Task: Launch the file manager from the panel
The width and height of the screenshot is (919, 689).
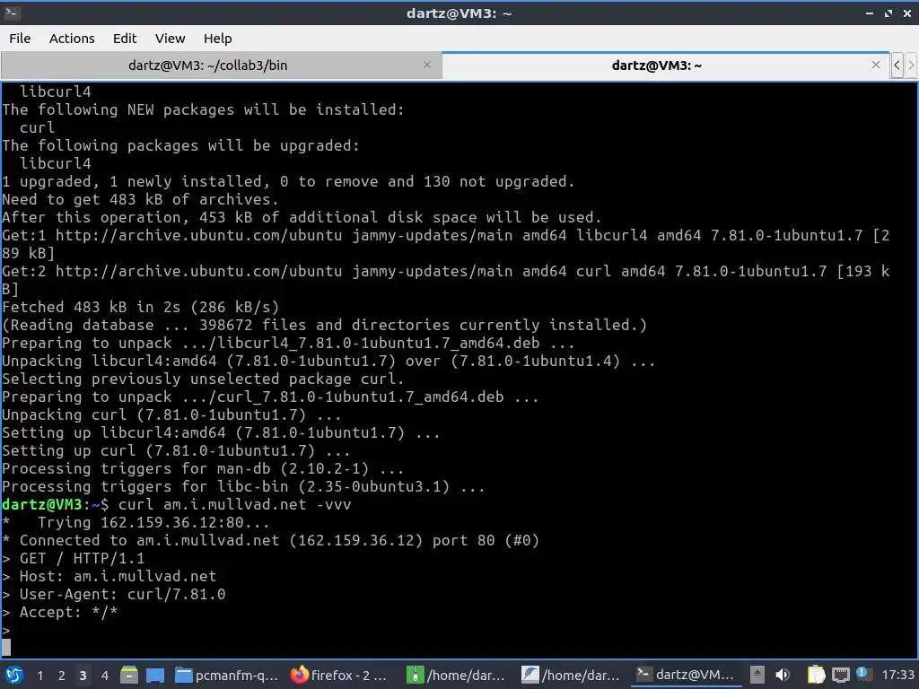Action: click(129, 675)
